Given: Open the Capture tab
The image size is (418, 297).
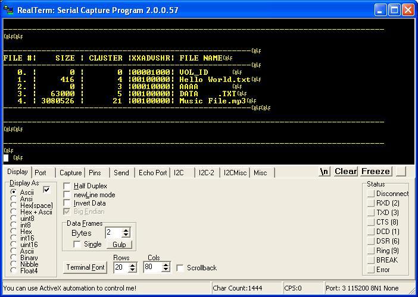Looking at the screenshot, I should pyautogui.click(x=70, y=173).
